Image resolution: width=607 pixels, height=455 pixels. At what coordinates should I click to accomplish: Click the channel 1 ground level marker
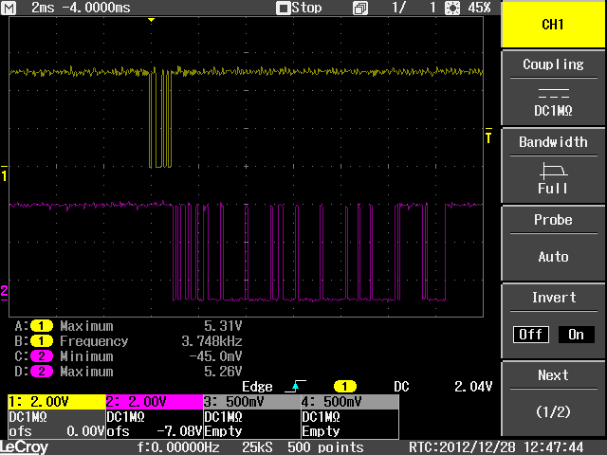(4, 173)
